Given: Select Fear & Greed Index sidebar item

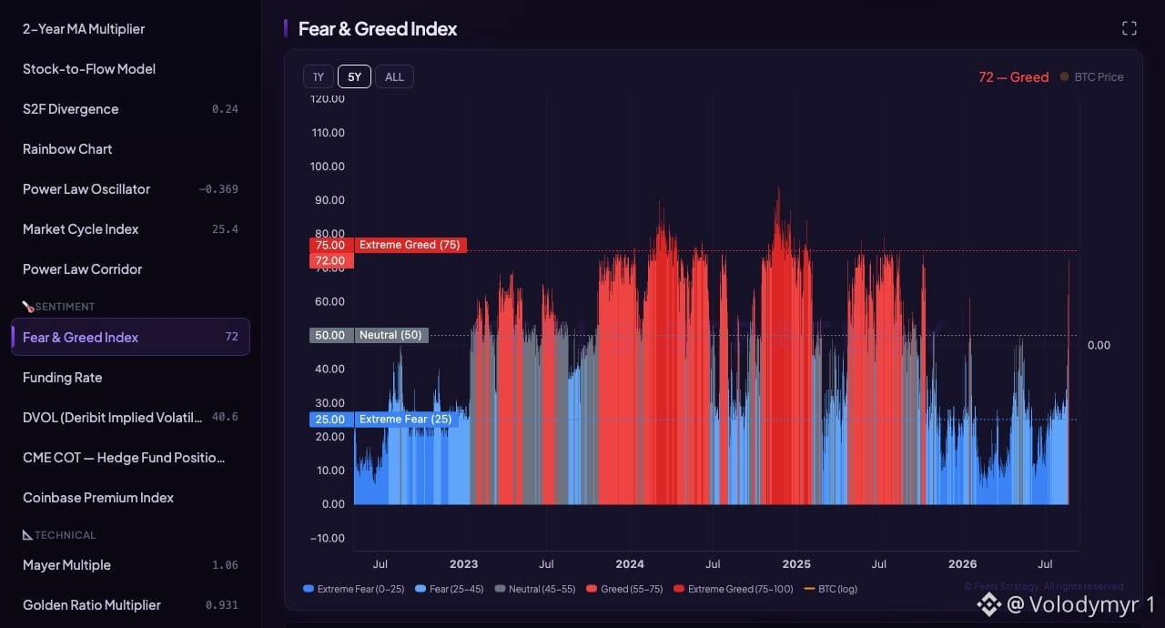Looking at the screenshot, I should 130,337.
